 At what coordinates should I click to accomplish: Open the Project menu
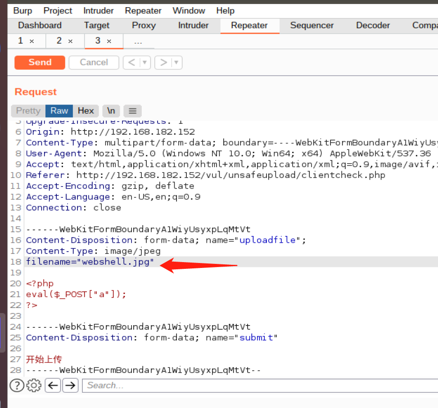(x=58, y=11)
